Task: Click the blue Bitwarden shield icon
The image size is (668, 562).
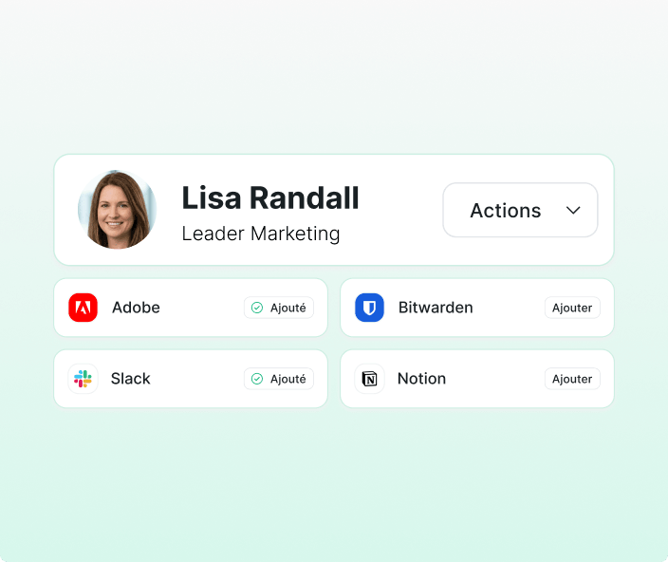Action: pyautogui.click(x=369, y=308)
